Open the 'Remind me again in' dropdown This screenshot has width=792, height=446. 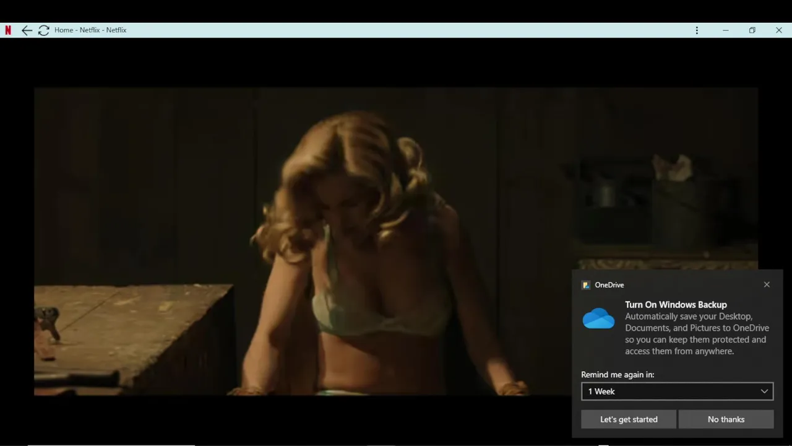[677, 391]
